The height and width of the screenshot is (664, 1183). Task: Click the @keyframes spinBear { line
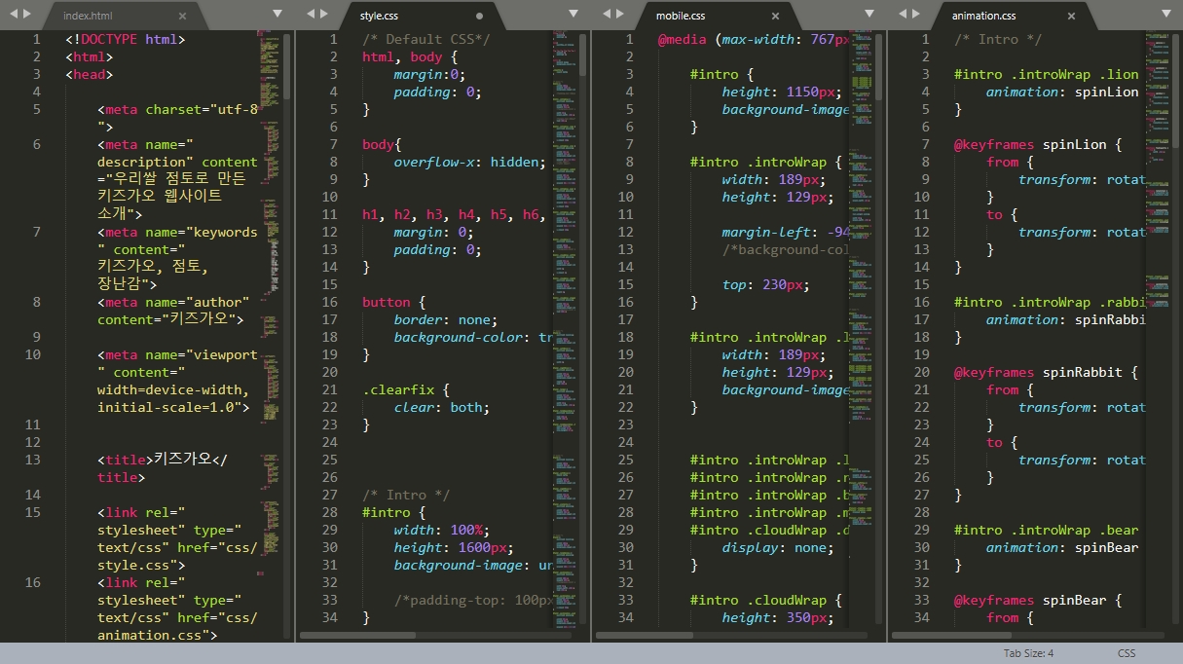[x=1038, y=600]
